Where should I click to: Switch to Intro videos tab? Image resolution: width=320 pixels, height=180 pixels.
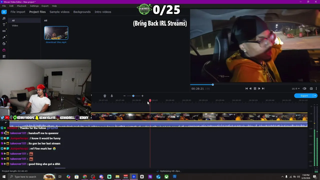tap(103, 12)
